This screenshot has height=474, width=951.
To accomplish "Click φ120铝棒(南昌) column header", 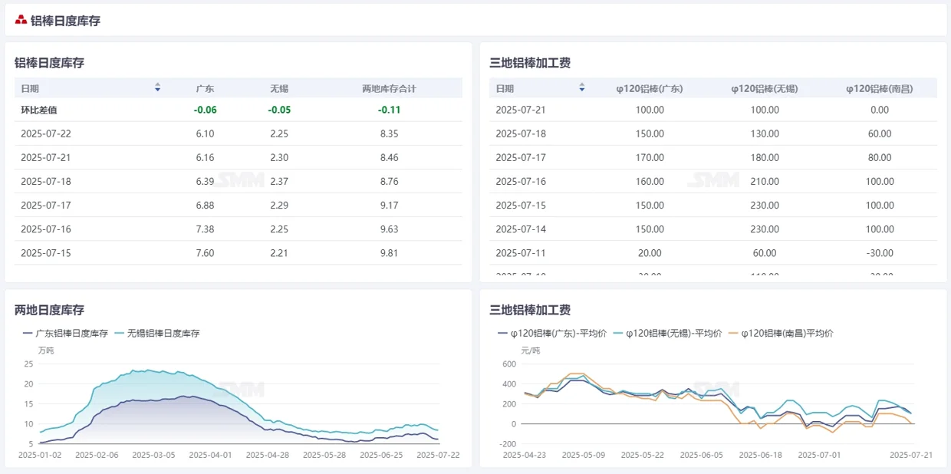I will point(879,88).
